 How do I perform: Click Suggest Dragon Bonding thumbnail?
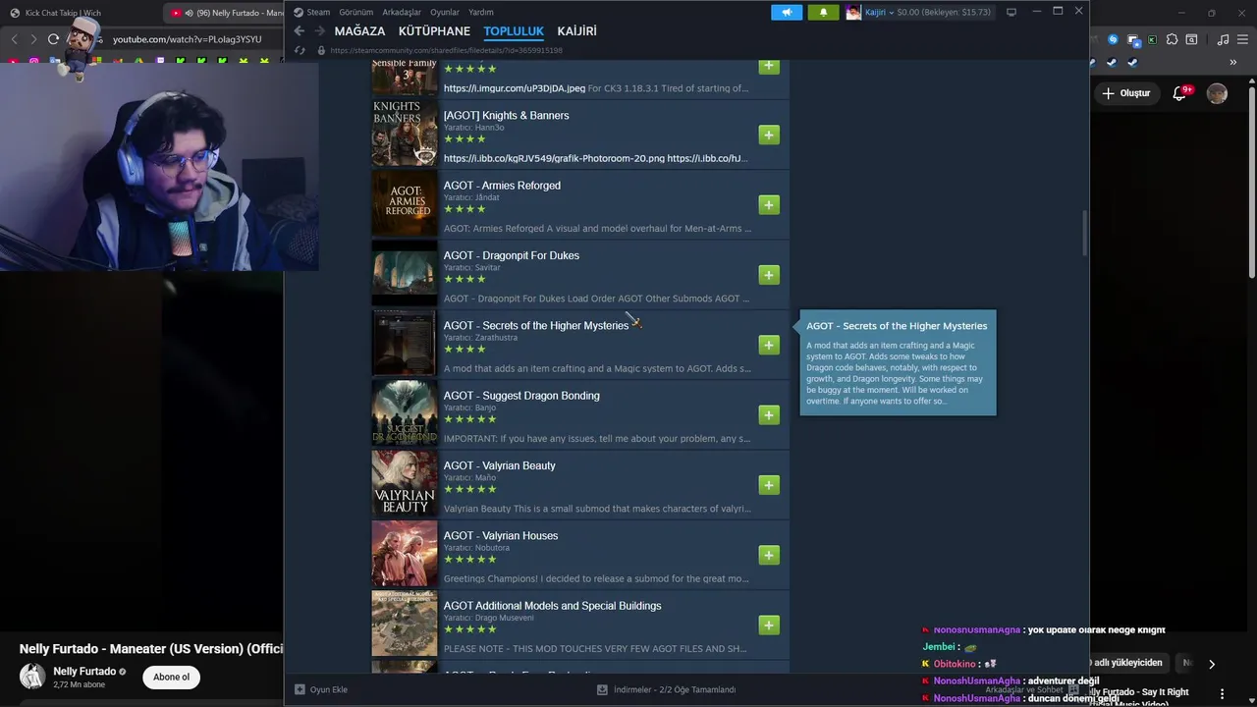coord(404,413)
